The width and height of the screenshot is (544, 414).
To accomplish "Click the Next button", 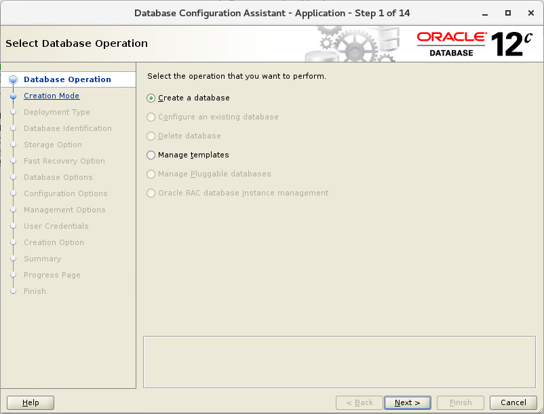I will coord(407,402).
